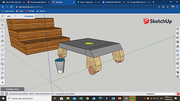Click the taskbar search box

coord(29,98)
